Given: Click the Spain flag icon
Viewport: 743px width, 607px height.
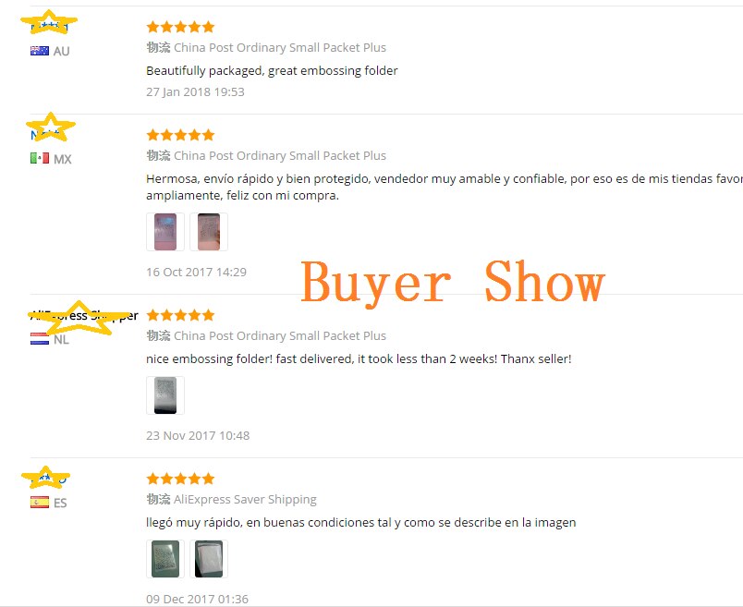Looking at the screenshot, I should point(40,503).
